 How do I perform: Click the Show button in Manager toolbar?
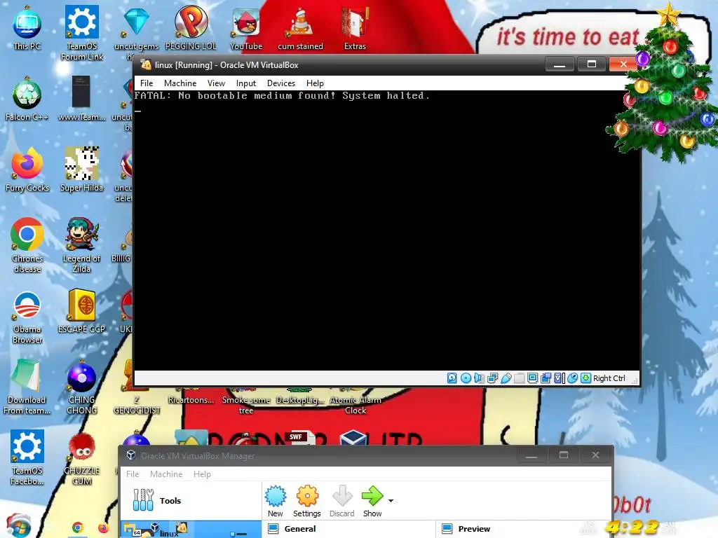(x=372, y=502)
